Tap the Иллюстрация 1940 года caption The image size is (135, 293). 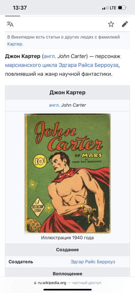click(67, 238)
